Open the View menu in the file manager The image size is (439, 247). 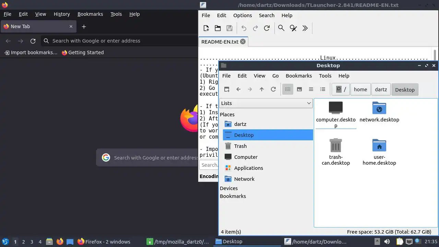click(x=259, y=76)
